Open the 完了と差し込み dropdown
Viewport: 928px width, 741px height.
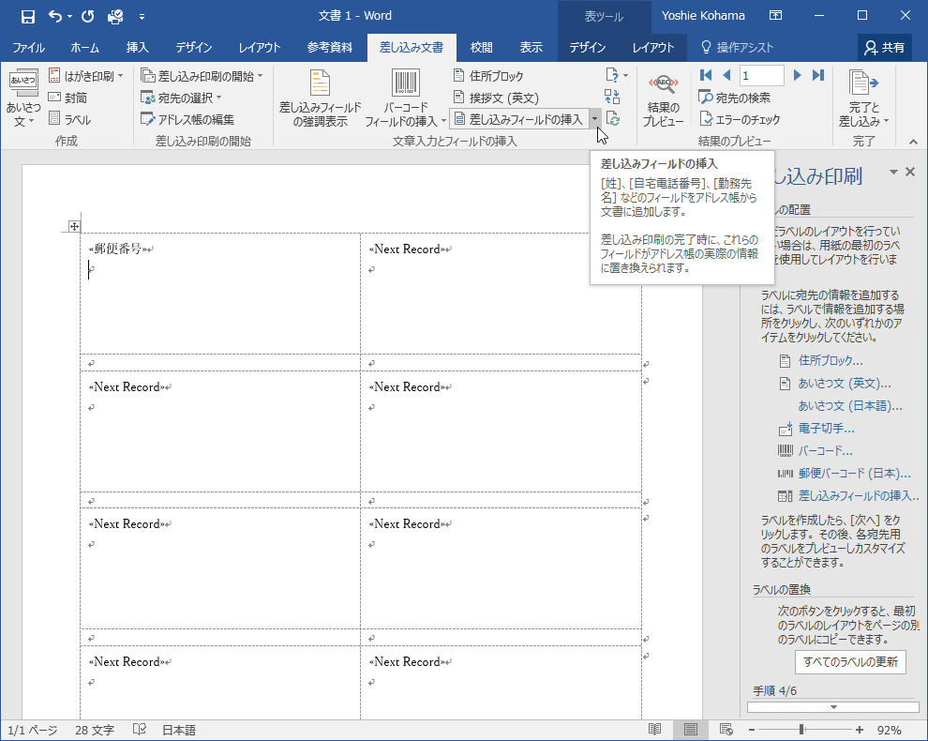coord(863,98)
